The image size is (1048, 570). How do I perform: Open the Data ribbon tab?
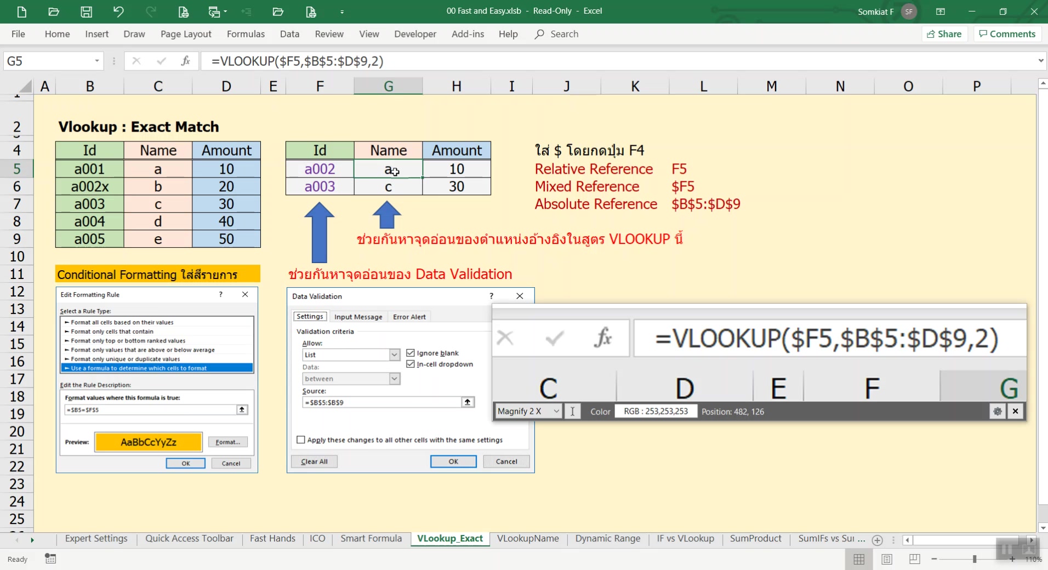pyautogui.click(x=289, y=34)
